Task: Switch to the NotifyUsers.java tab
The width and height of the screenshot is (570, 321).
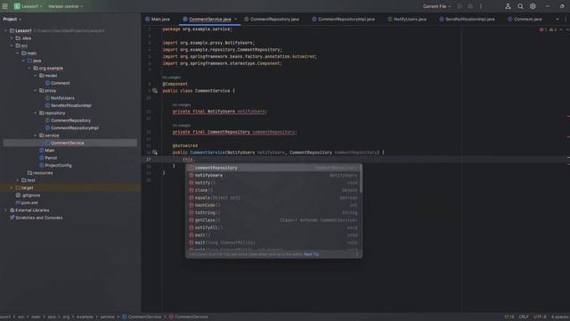Action: 407,19
